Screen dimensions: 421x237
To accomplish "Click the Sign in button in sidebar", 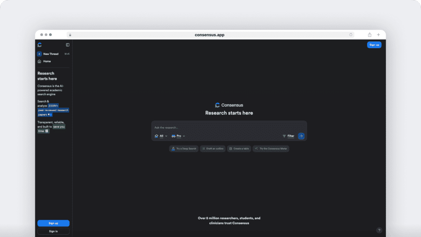I will (53, 231).
